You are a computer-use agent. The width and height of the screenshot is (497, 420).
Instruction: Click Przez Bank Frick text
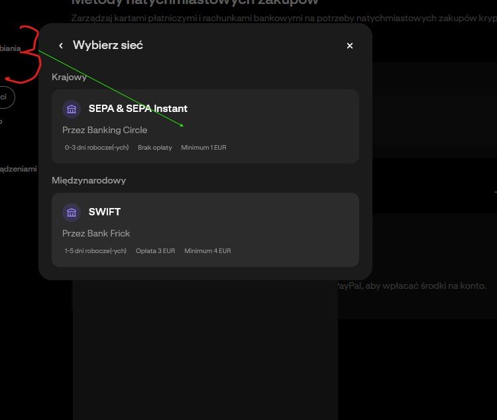[x=96, y=233]
